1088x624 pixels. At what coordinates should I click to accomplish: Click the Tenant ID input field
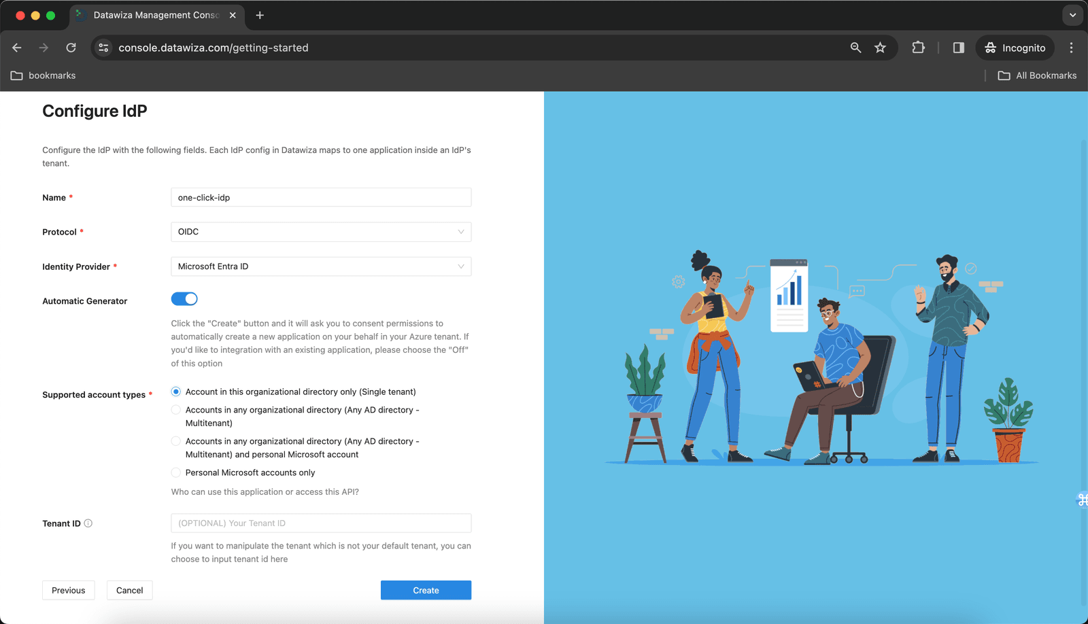click(321, 523)
